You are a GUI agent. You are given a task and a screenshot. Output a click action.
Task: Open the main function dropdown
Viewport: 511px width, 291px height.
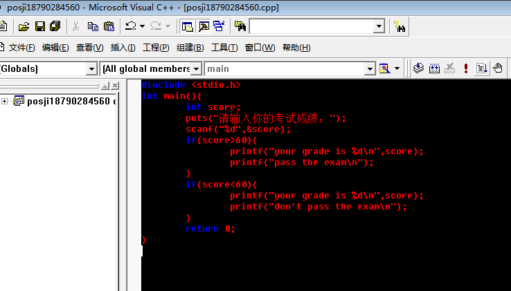click(x=370, y=68)
